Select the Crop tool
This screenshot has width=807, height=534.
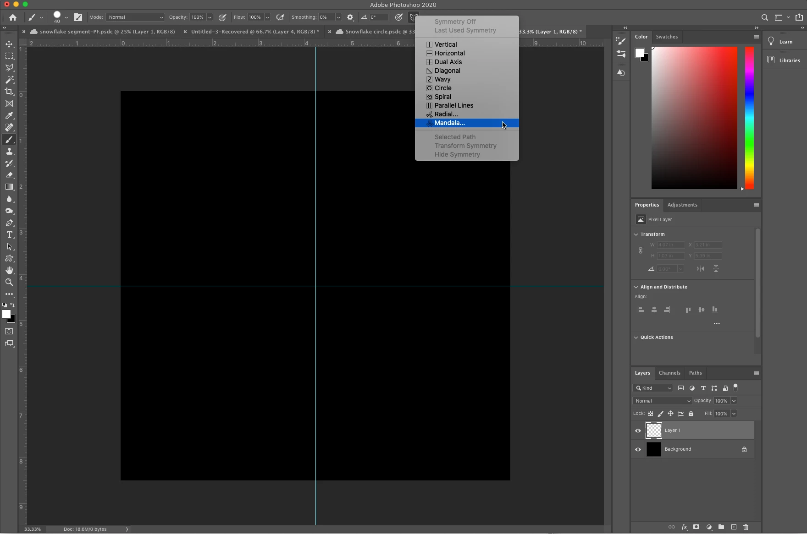[9, 92]
